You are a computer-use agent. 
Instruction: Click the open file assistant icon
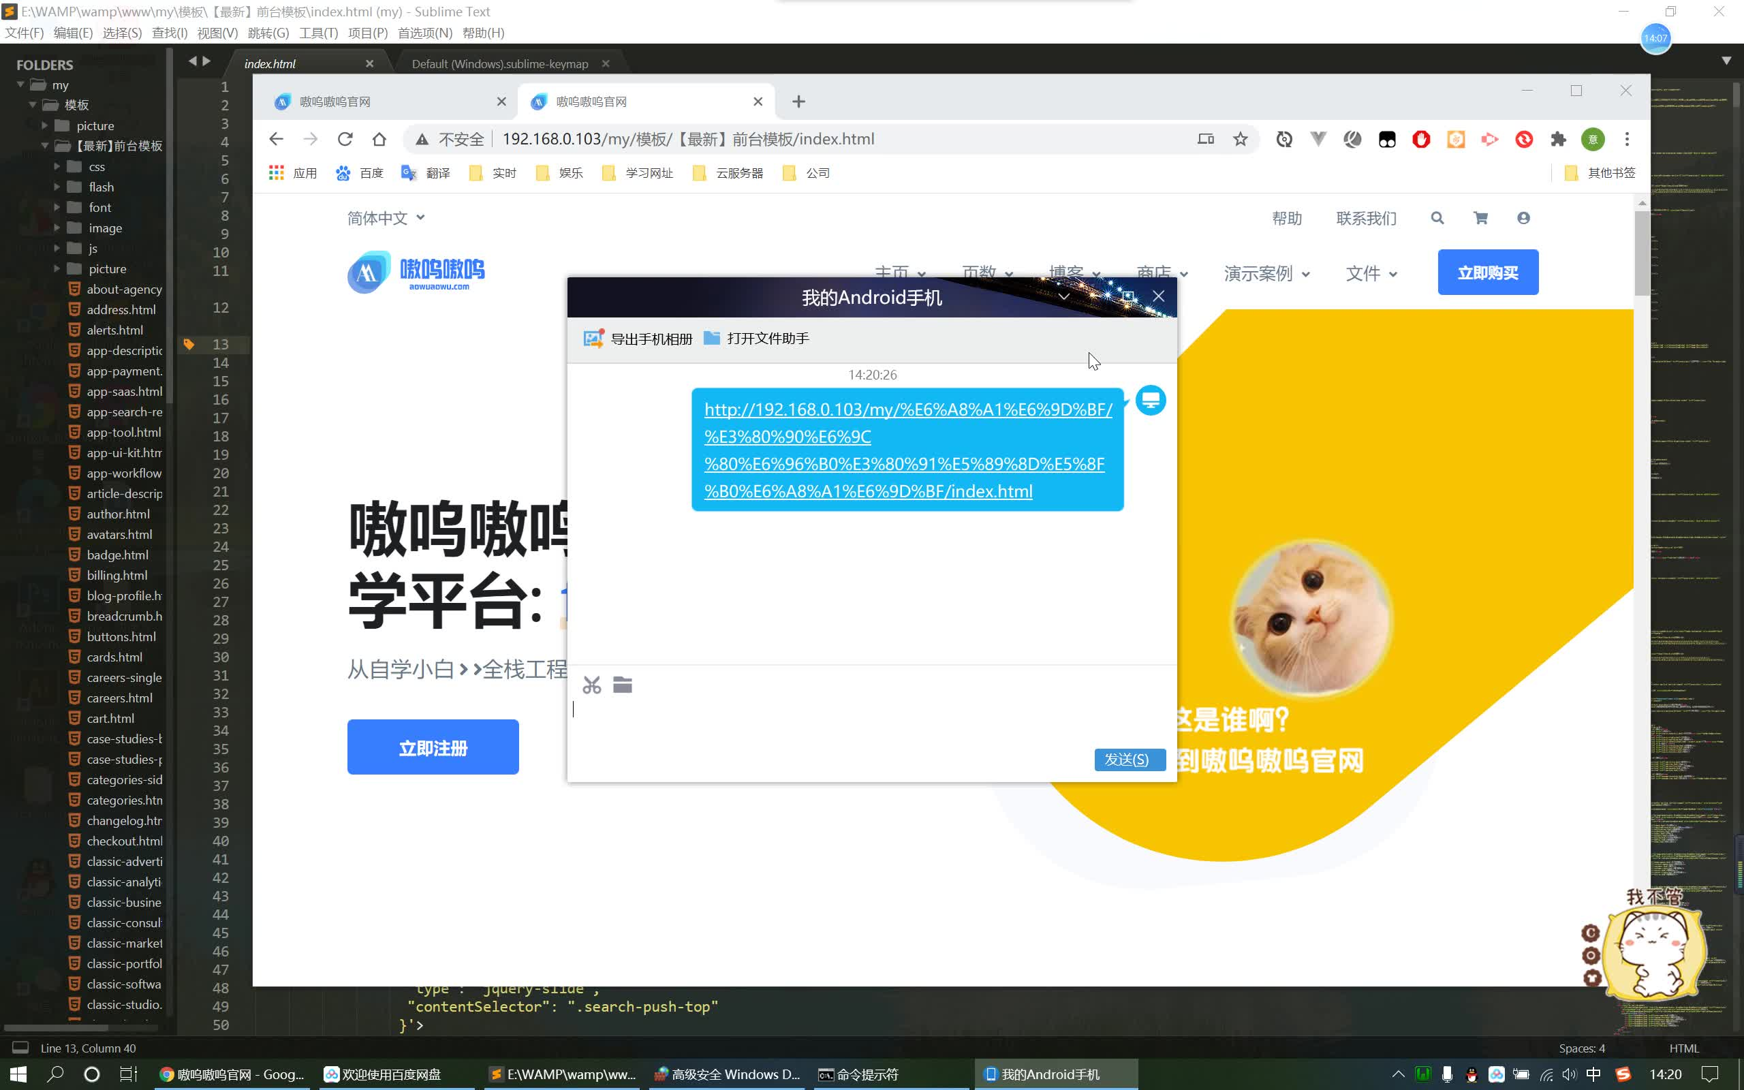(x=712, y=338)
